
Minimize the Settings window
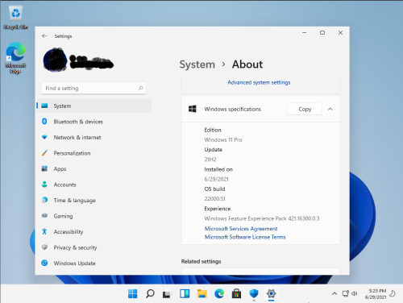coord(304,32)
